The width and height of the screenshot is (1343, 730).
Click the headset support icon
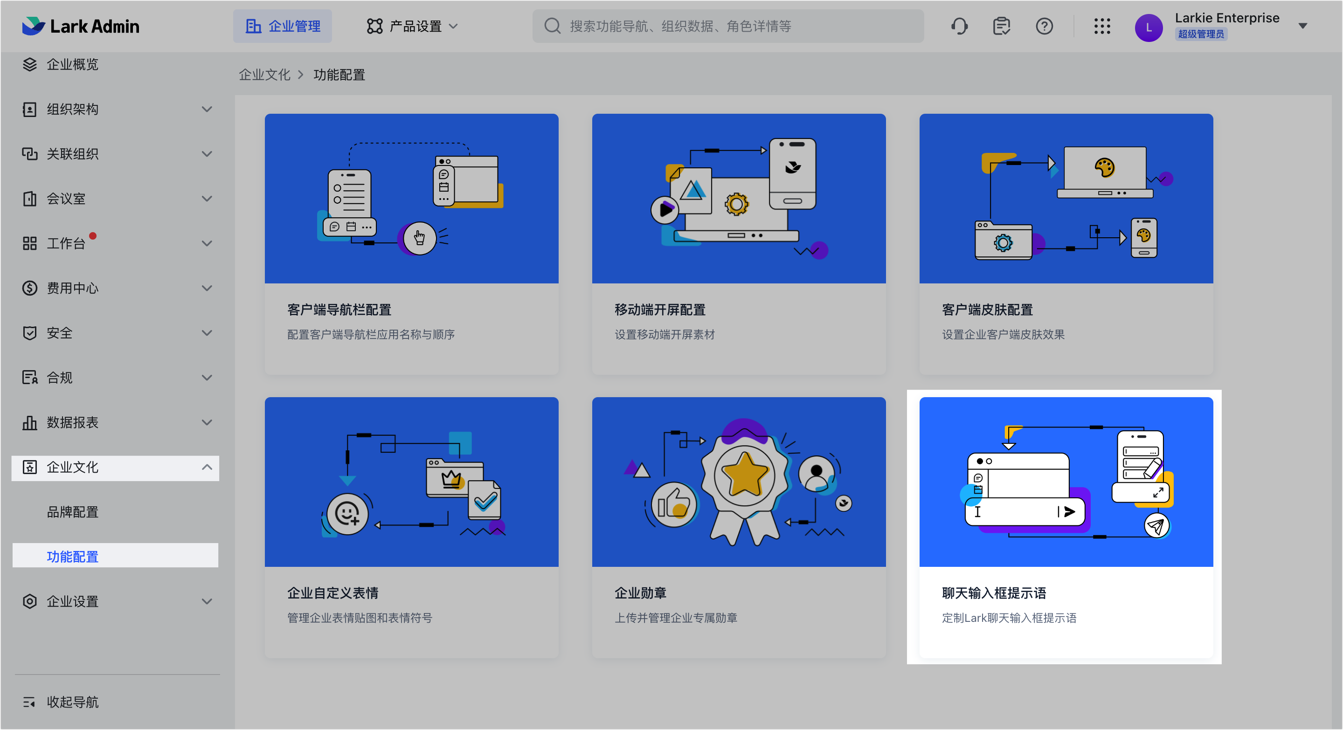click(959, 26)
